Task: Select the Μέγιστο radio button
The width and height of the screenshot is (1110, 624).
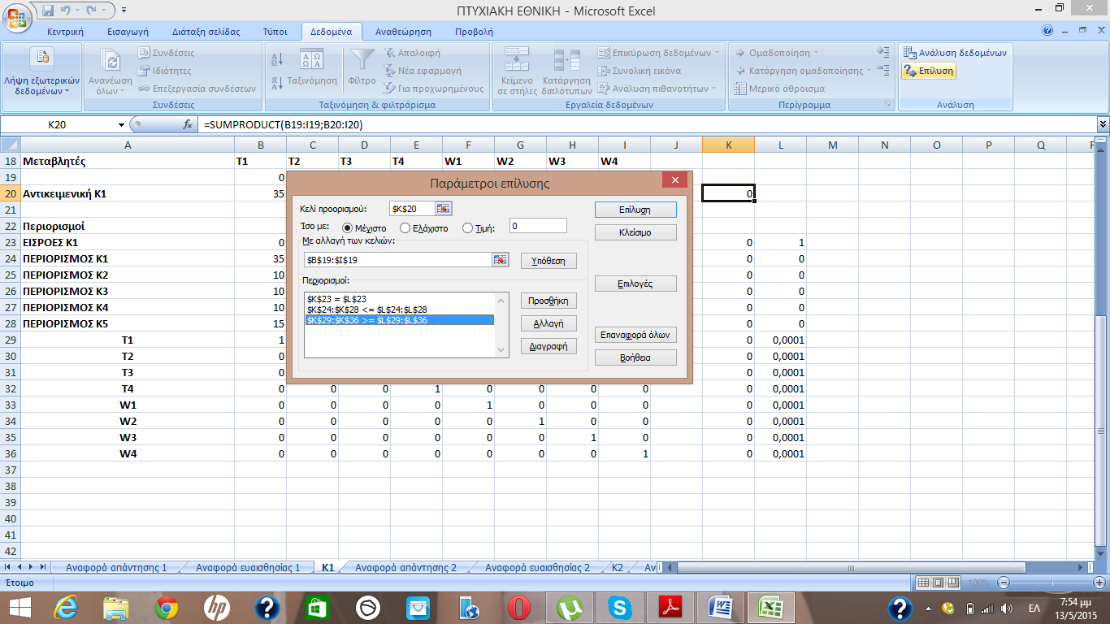Action: 348,228
